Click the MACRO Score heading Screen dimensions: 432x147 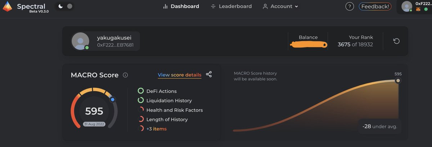pyautogui.click(x=95, y=75)
